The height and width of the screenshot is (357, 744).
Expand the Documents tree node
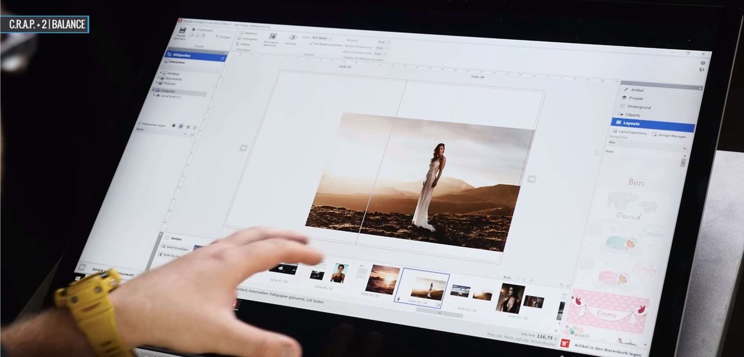[x=158, y=78]
